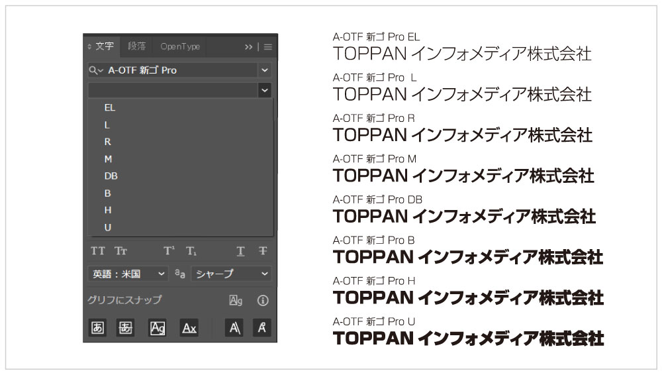
Task: Open the 英語：米国 language dropdown
Action: (128, 274)
